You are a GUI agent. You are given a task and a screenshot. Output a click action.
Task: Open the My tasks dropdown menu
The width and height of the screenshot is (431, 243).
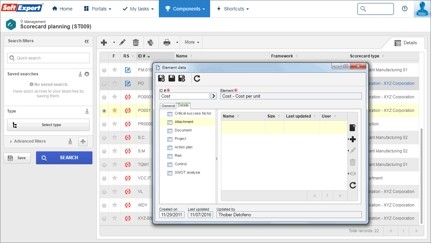(138, 9)
